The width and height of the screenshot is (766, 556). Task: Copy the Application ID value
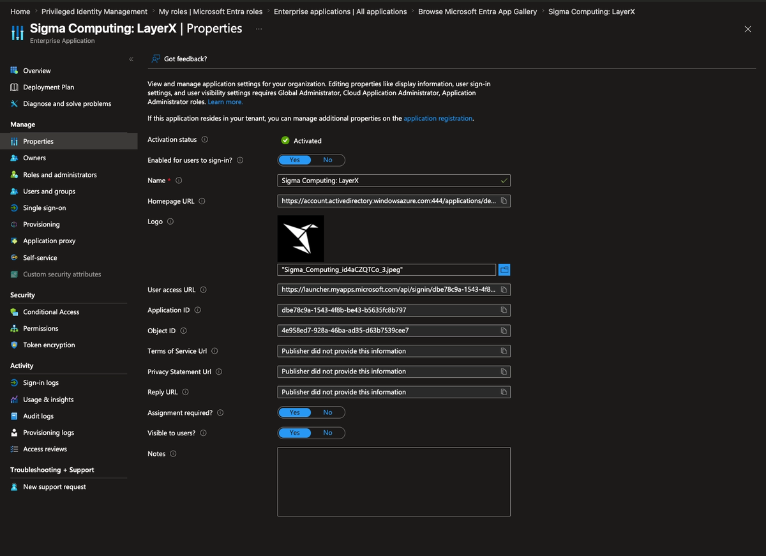point(504,310)
